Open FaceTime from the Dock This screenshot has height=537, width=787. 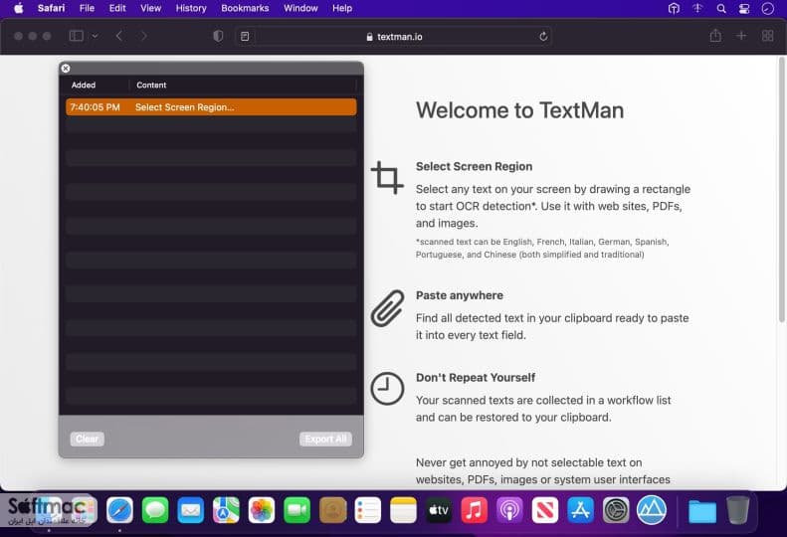click(296, 510)
